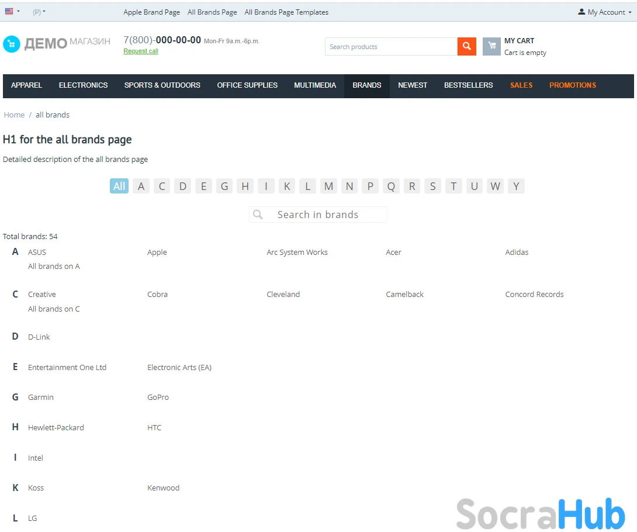Click magnifier icon in brands search

click(258, 214)
